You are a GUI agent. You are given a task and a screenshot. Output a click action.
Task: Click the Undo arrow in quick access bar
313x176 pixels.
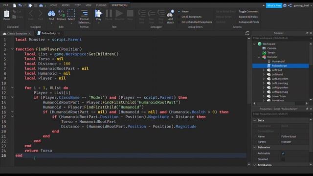pyautogui.click(x=20, y=5)
